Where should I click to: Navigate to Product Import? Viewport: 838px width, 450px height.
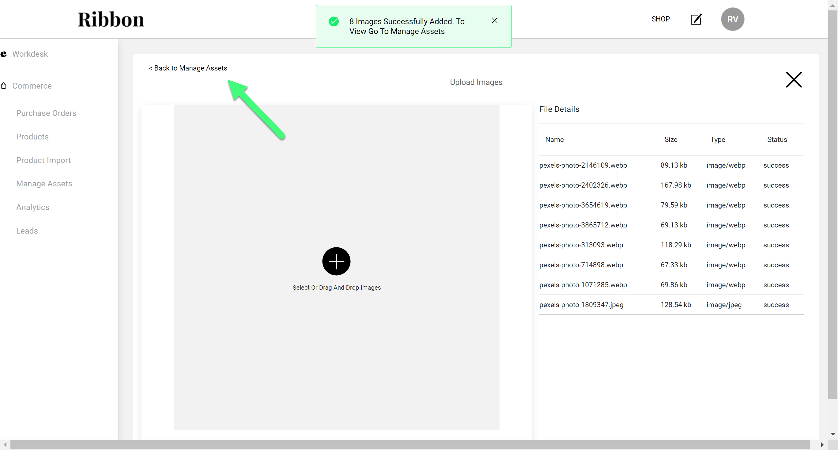[43, 160]
